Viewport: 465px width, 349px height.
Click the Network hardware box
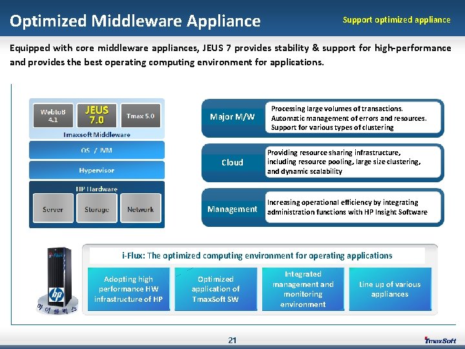point(141,208)
